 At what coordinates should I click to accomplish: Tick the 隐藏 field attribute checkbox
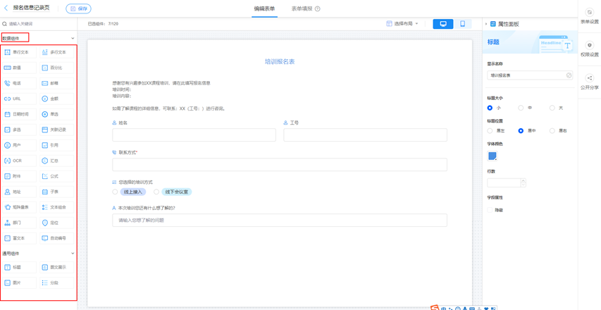pos(490,210)
